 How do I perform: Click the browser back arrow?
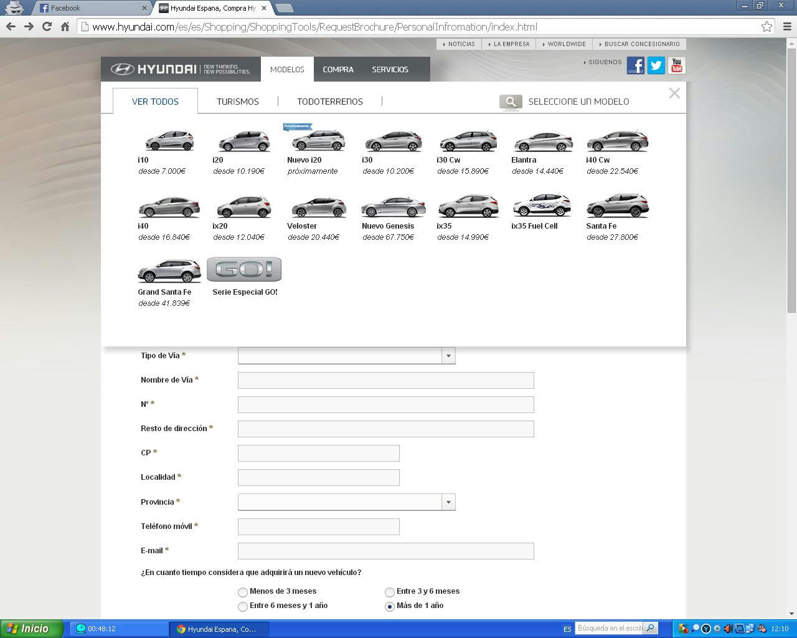[11, 26]
